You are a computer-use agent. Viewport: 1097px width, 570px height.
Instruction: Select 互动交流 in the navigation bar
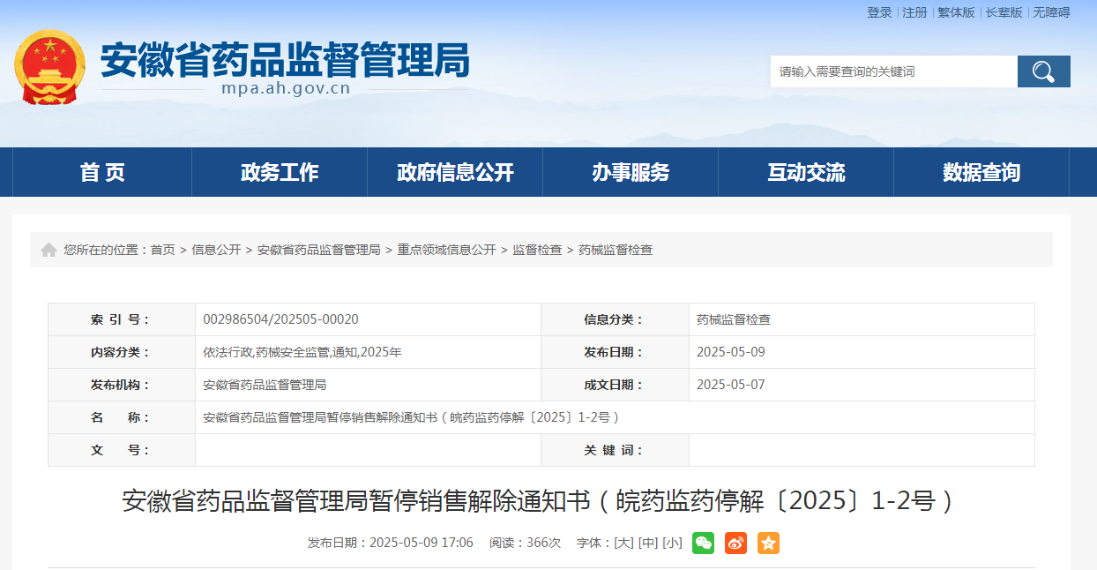coord(806,172)
